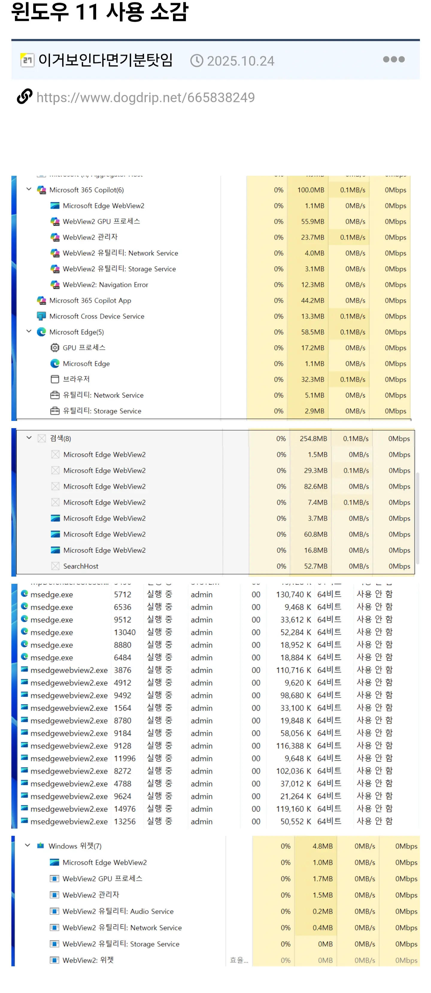Click the icon of WebView2 GPU 프로세스 using 55.9MB

(x=55, y=222)
